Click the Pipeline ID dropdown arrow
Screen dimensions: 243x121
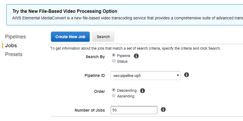click(x=178, y=75)
